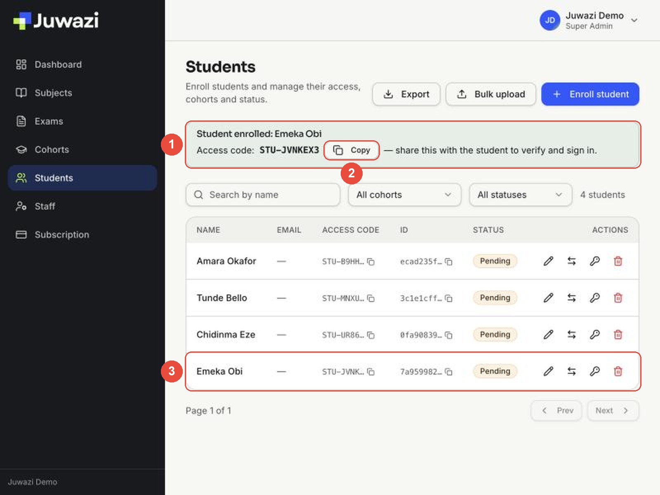Viewport: 660px width, 495px height.
Task: Open the Staff page from sidebar
Action: click(x=82, y=206)
